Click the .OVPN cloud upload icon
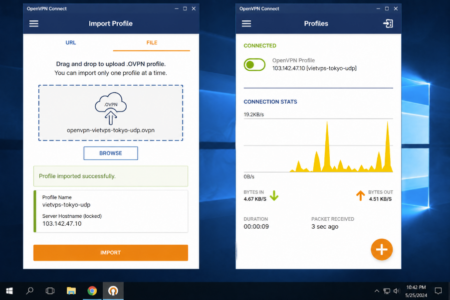 point(110,109)
